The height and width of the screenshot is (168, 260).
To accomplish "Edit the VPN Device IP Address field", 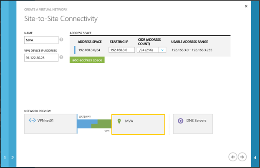I will (x=41, y=58).
